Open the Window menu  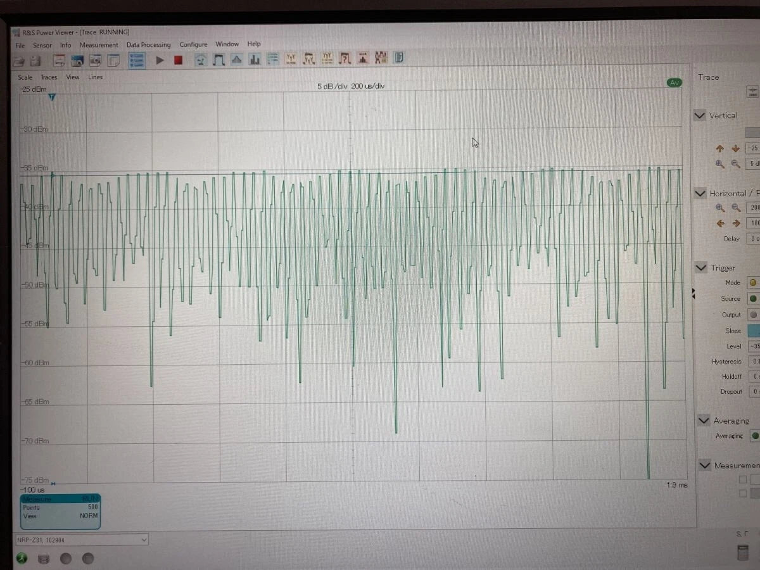(227, 44)
